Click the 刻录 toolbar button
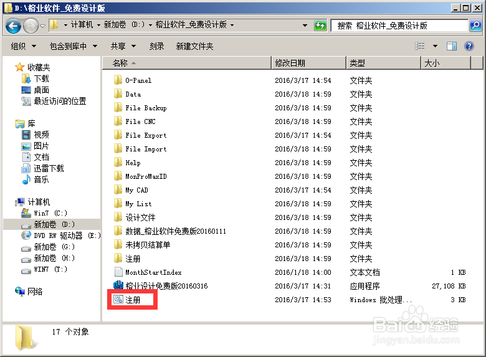 156,46
